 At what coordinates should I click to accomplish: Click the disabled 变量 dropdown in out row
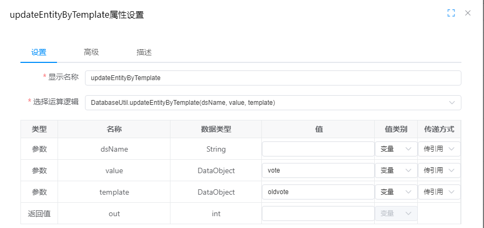click(x=395, y=213)
